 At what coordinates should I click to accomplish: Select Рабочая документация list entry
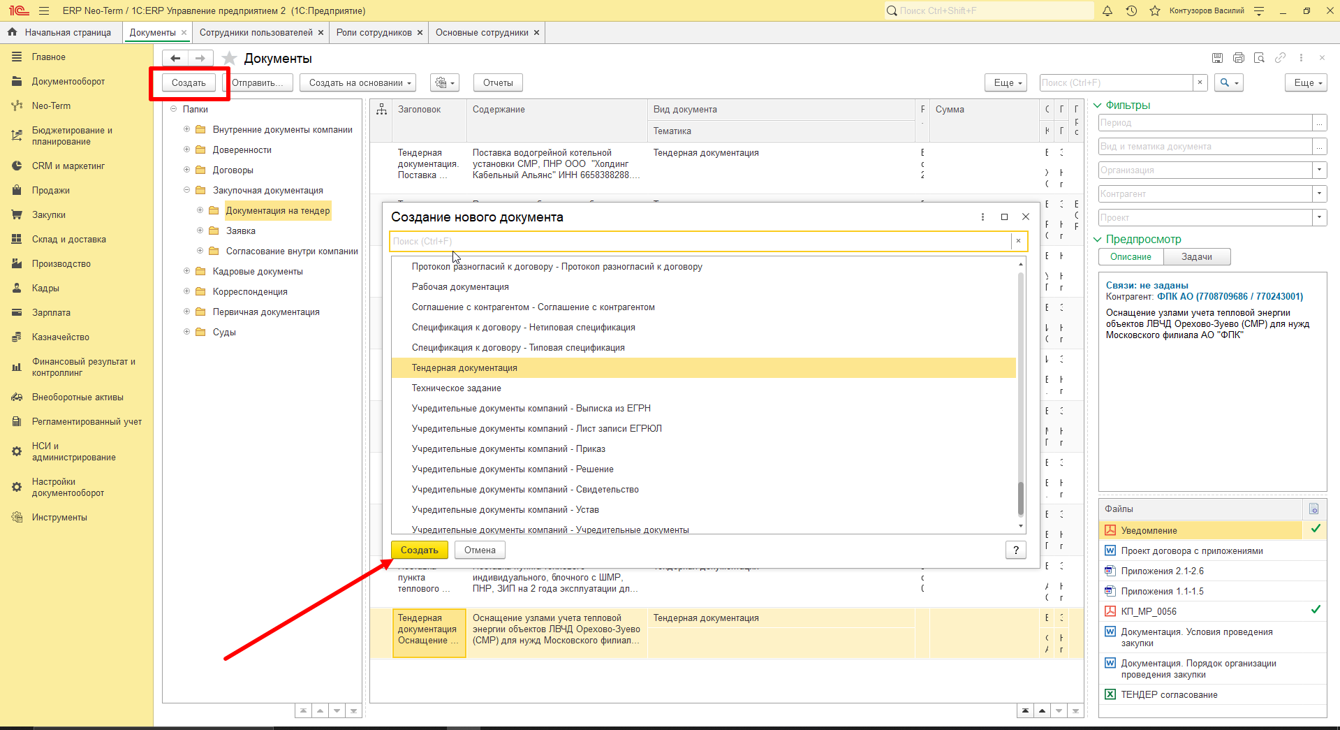tap(704, 287)
